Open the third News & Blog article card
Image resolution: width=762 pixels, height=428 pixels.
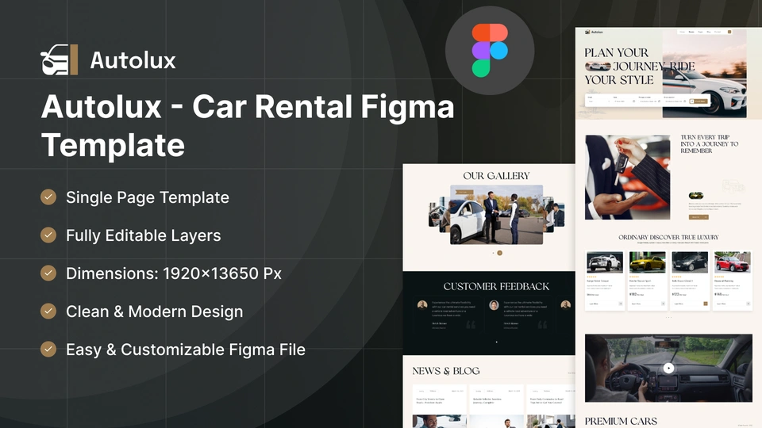click(x=552, y=406)
